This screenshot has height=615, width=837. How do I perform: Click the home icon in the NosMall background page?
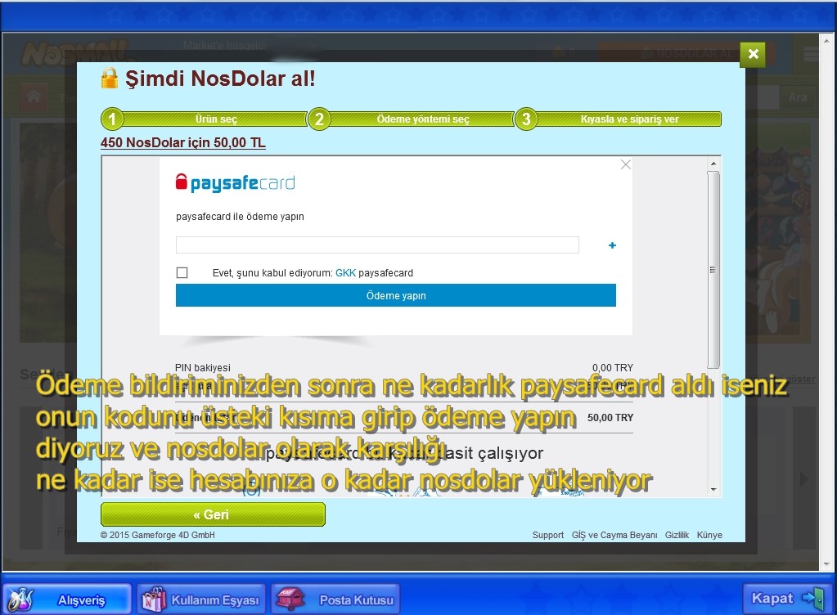click(x=34, y=97)
